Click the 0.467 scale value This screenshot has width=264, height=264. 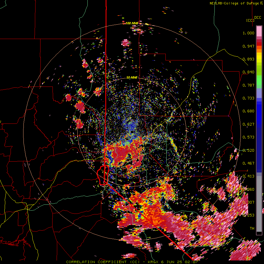pos(248,163)
